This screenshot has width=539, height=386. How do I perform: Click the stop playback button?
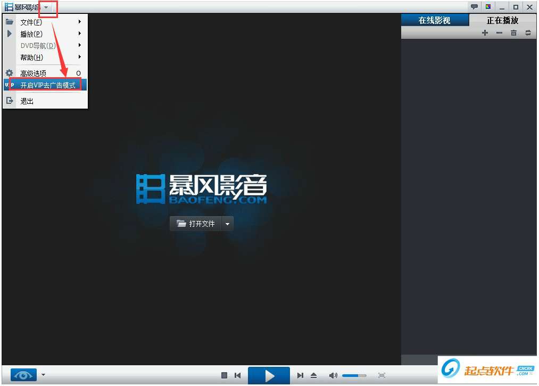pos(224,375)
